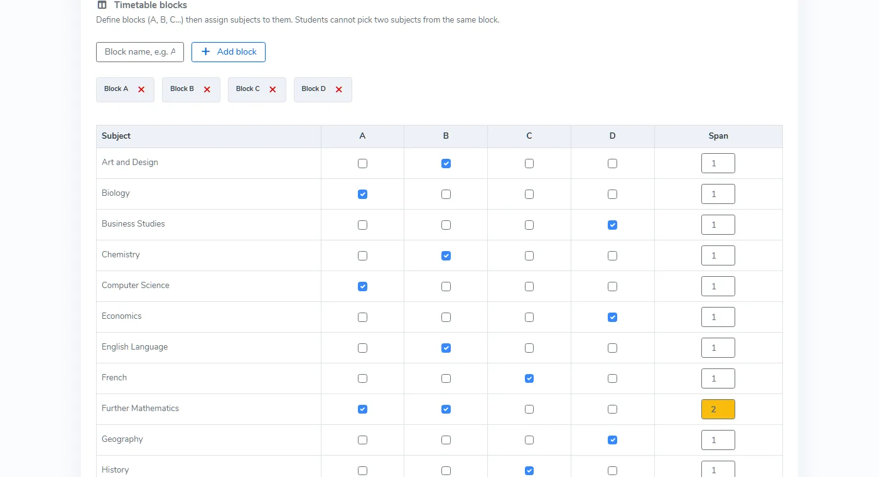The image size is (879, 477).
Task: Select the Computer Science subject name
Action: click(x=136, y=285)
